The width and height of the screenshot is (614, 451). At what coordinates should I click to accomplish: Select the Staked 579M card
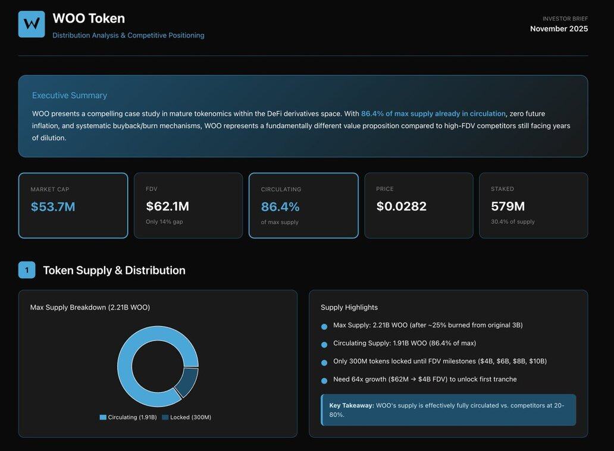[x=533, y=206]
